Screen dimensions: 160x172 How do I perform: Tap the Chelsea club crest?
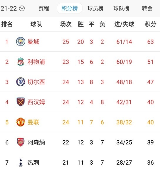tap(21, 82)
